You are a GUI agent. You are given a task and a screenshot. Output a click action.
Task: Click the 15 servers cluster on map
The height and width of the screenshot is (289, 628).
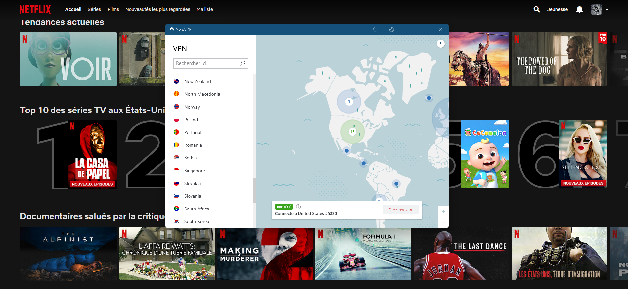click(352, 132)
